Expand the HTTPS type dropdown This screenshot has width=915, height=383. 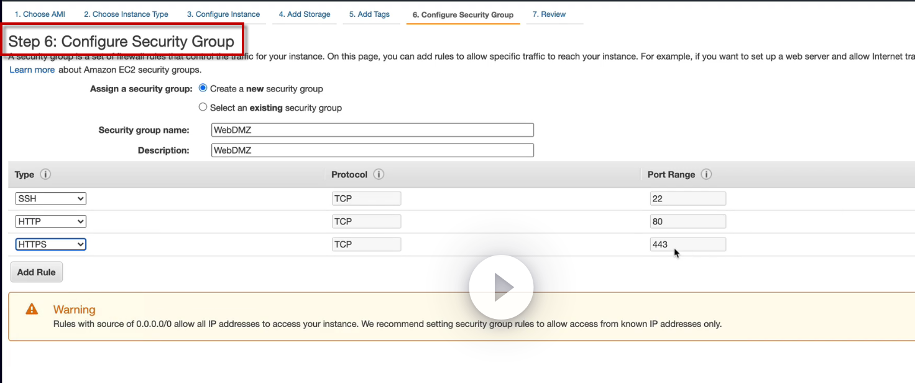pyautogui.click(x=51, y=244)
